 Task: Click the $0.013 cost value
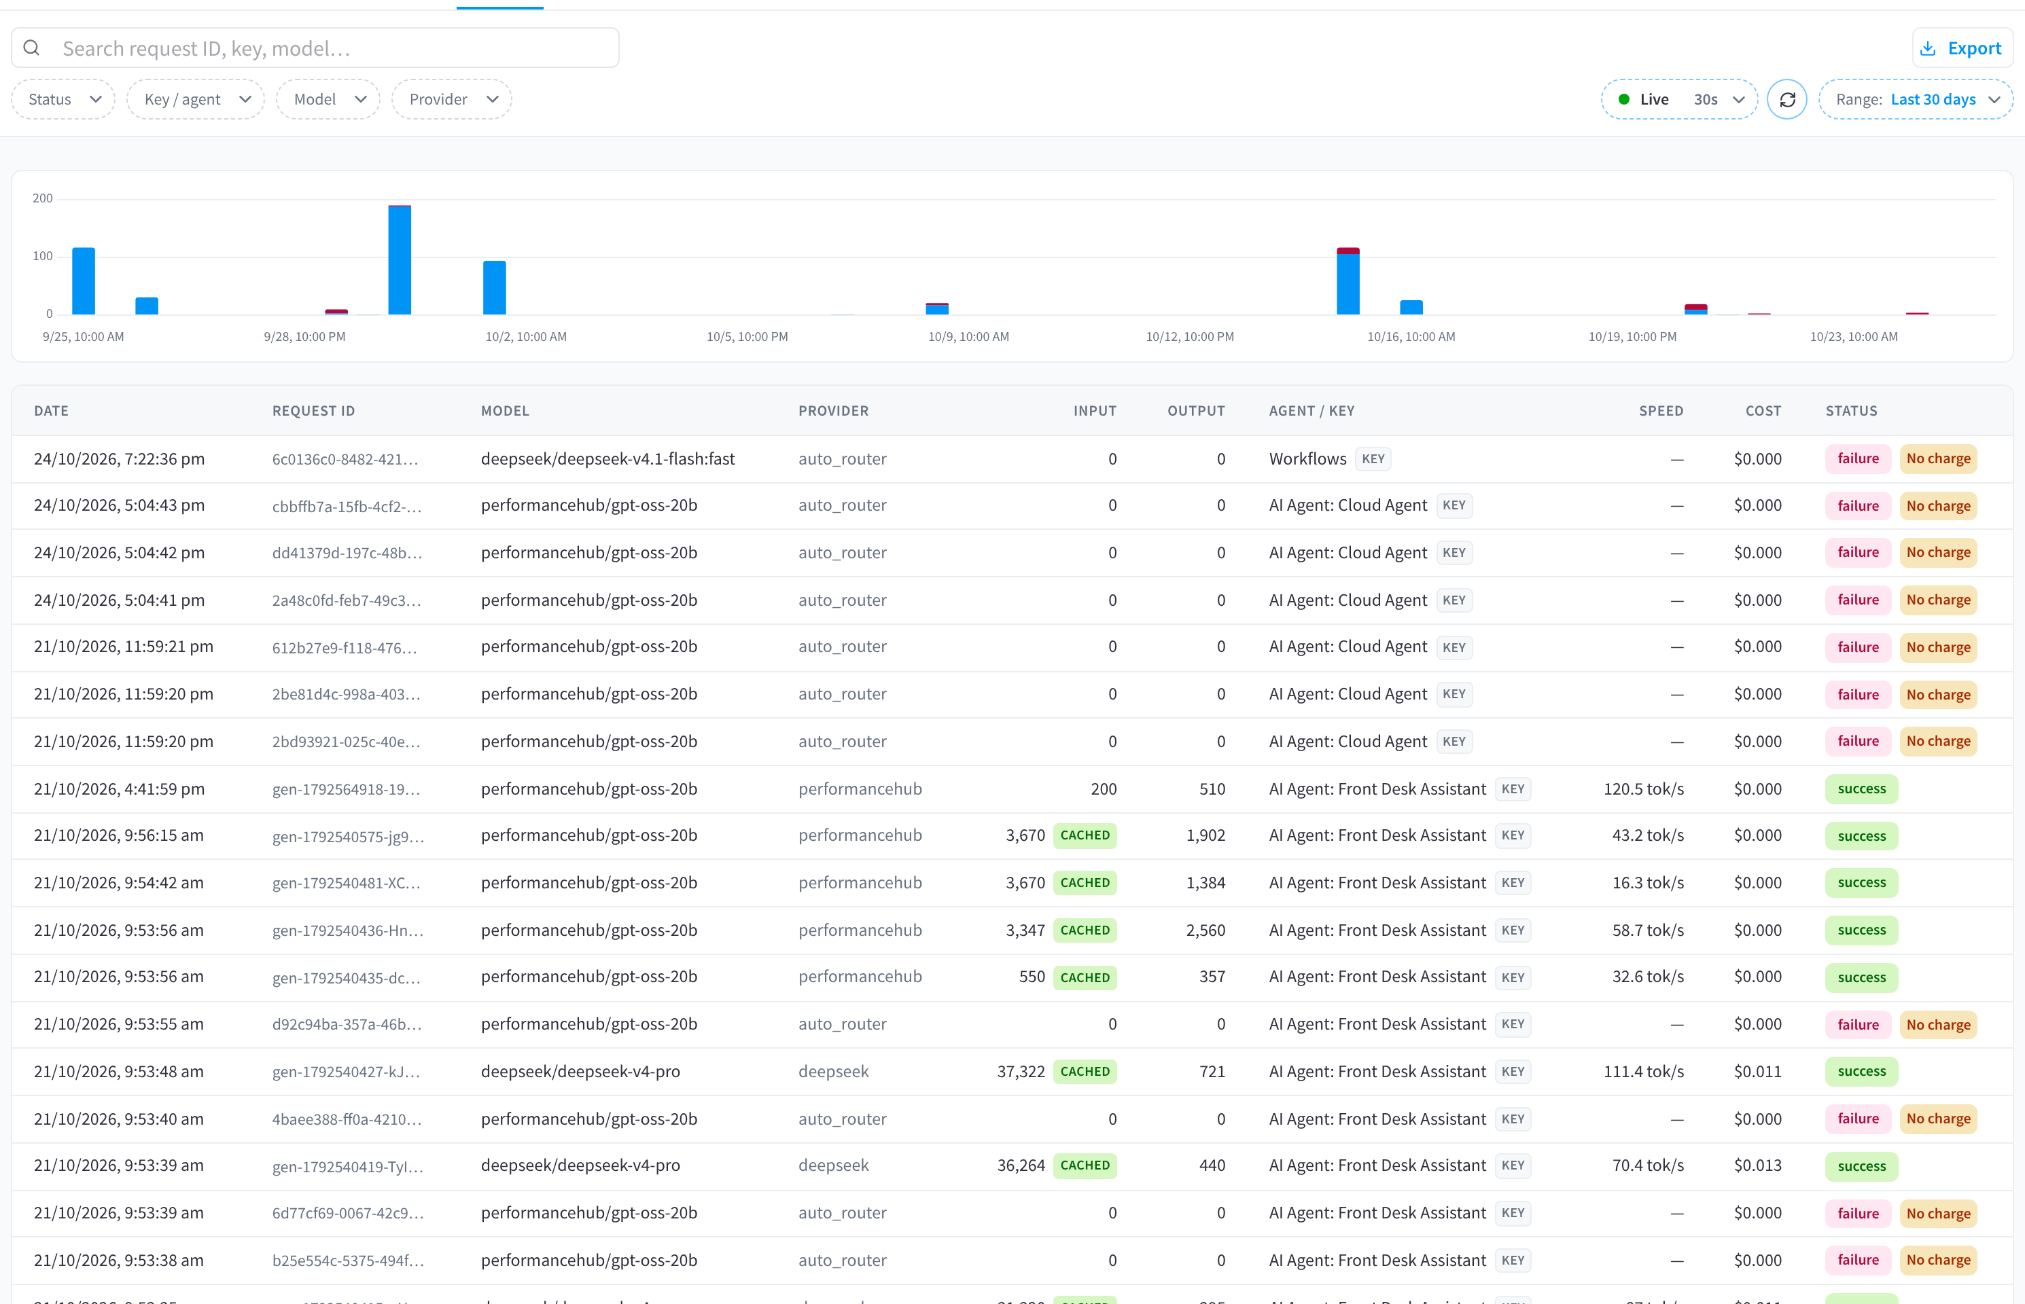[1757, 1166]
